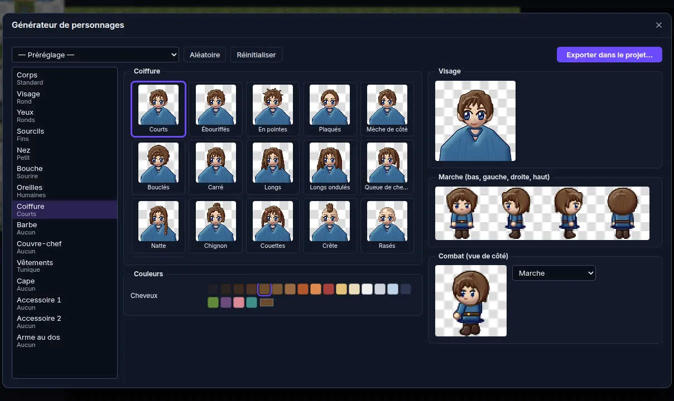This screenshot has height=401, width=674.
Task: Choose the Bouclés hairstyle
Action: 158,167
